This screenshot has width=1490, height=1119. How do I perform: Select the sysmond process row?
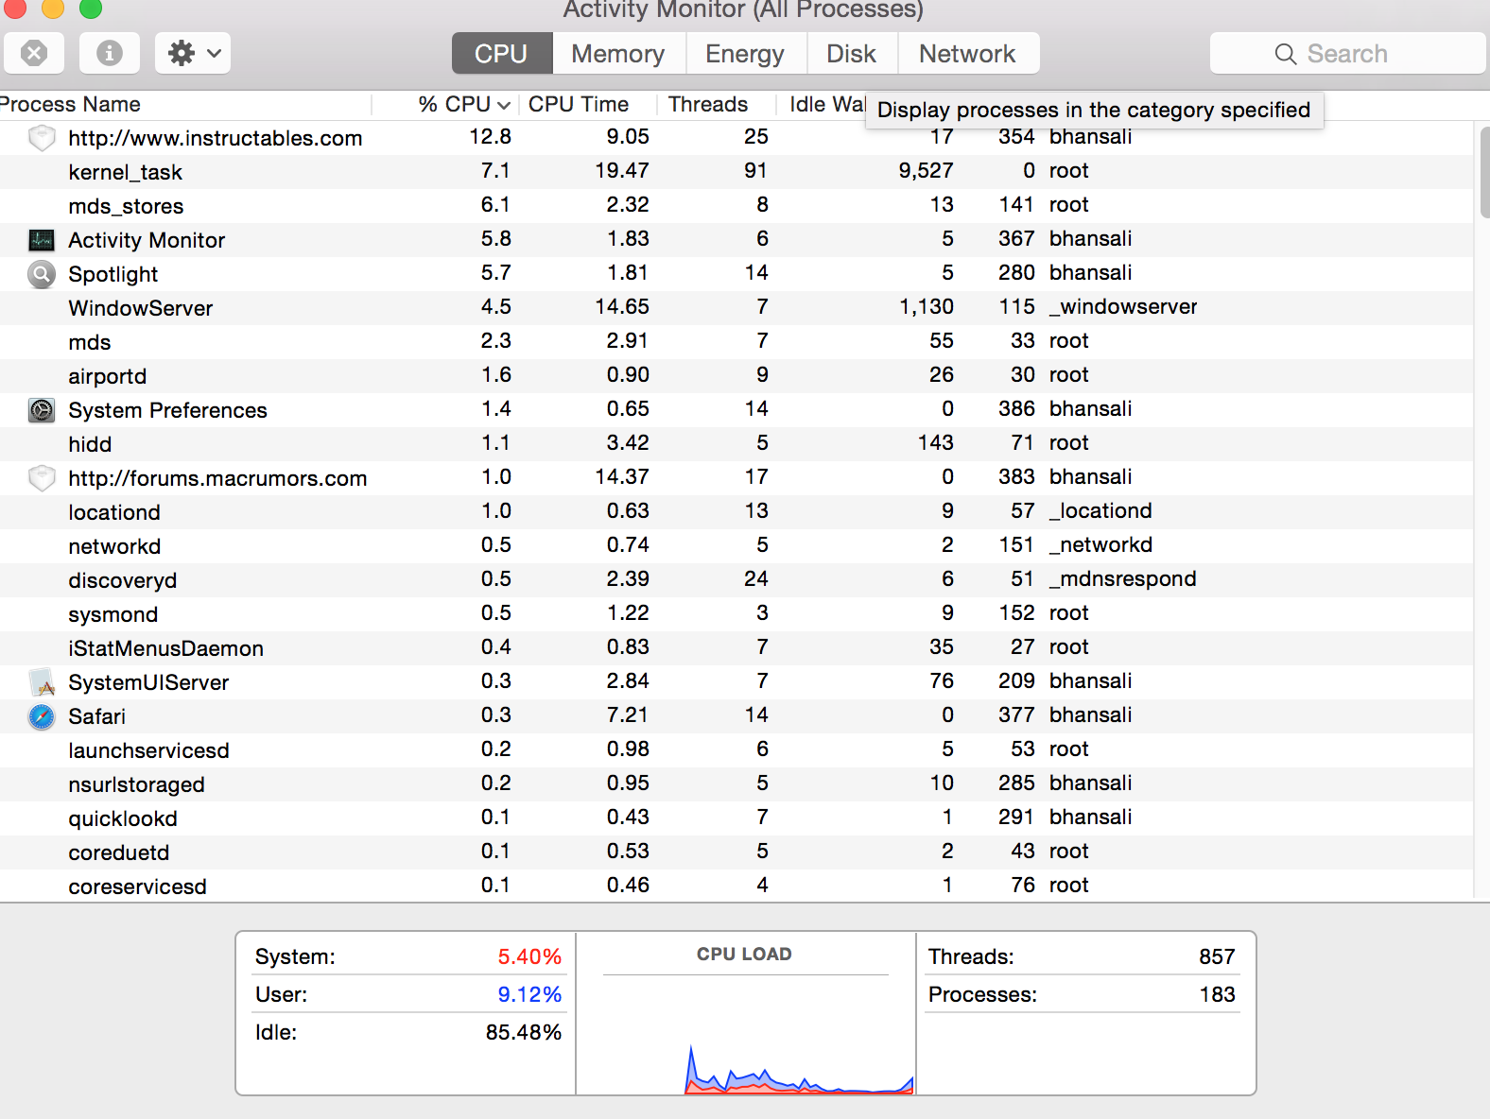click(736, 614)
